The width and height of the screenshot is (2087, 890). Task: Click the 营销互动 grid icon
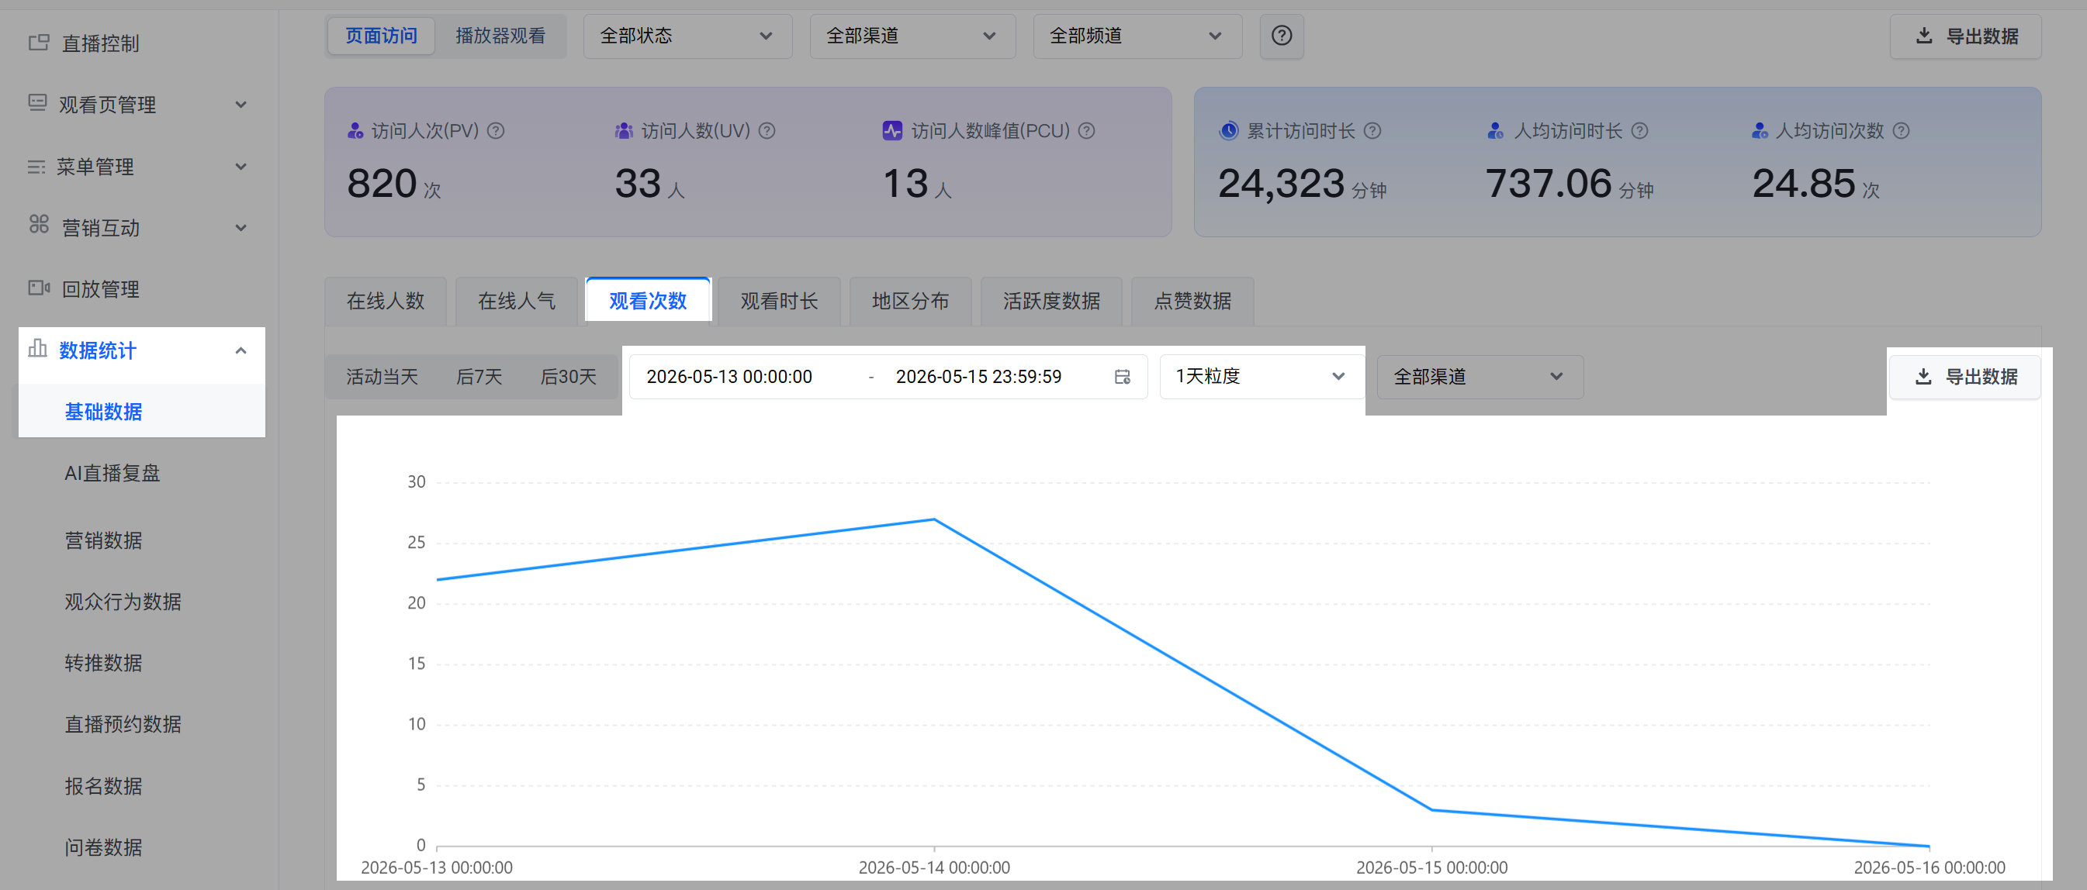point(39,224)
